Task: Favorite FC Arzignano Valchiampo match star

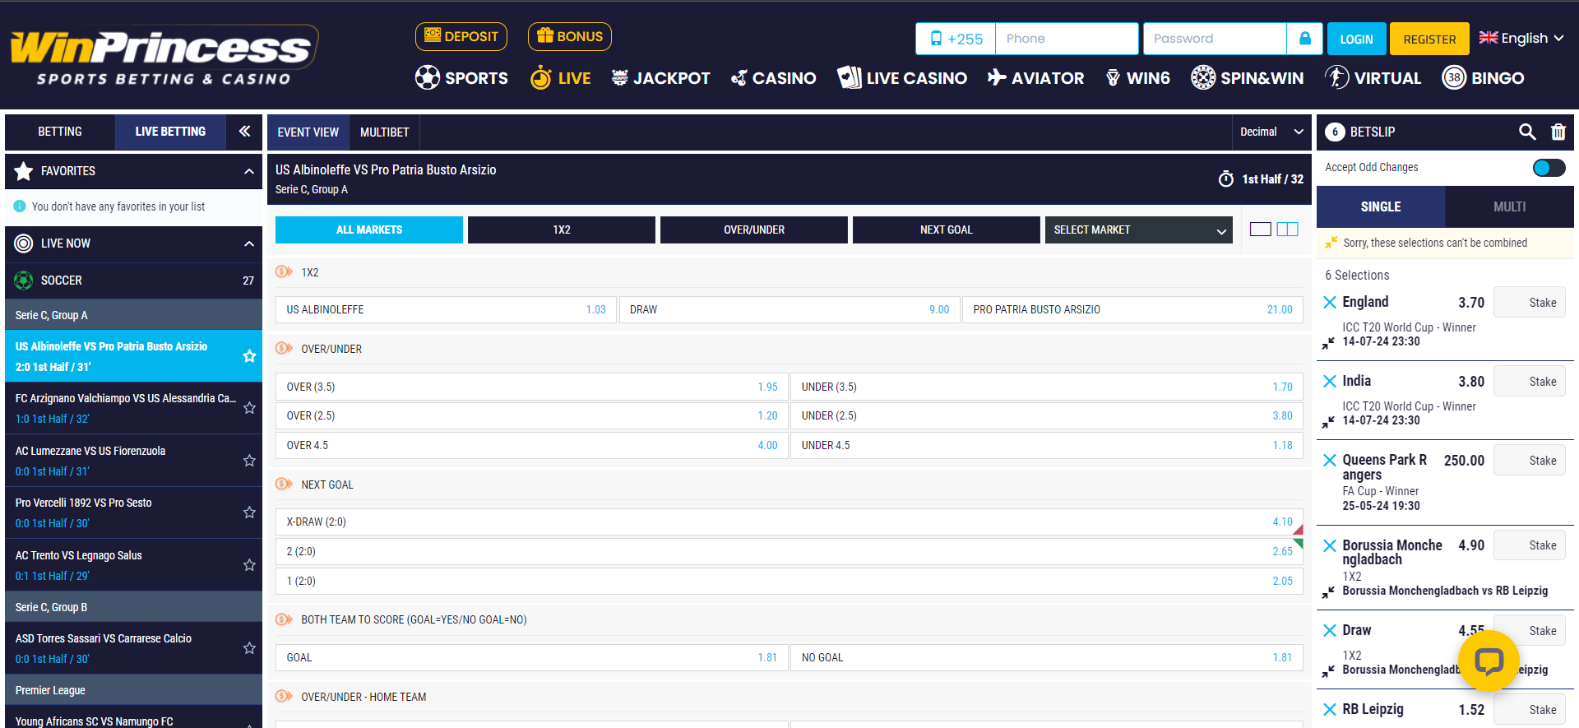Action: pyautogui.click(x=249, y=408)
